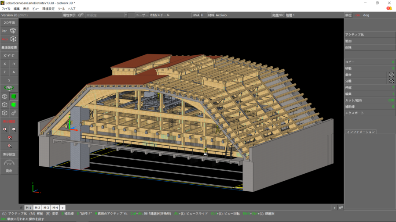Screen dimensions: 396x222
Task: Switch to the M-3 view tab
Action: point(46,208)
